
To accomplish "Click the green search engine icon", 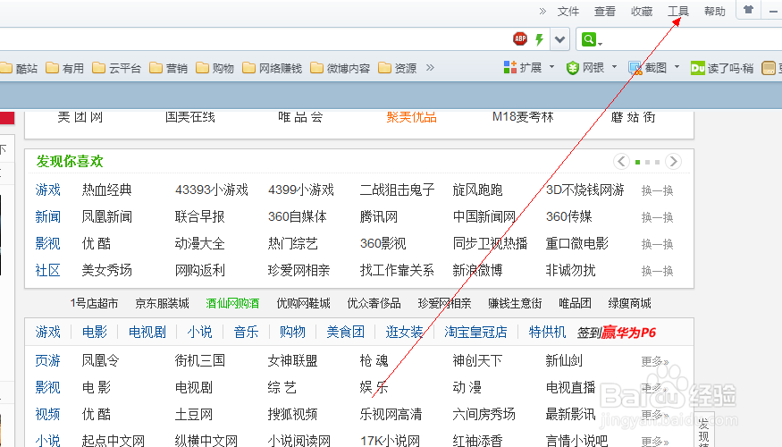I will pyautogui.click(x=588, y=39).
